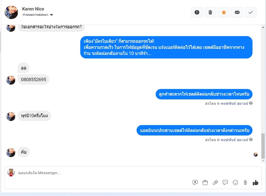The image size is (266, 196).
Task: Open the emoji smiley picker
Action: point(235,183)
